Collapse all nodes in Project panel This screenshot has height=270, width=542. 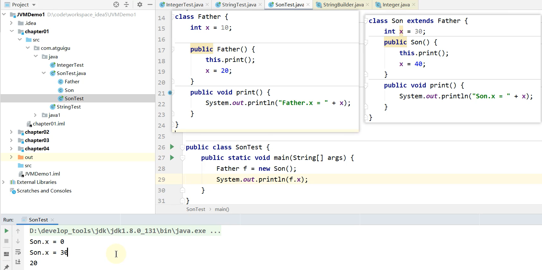click(126, 4)
